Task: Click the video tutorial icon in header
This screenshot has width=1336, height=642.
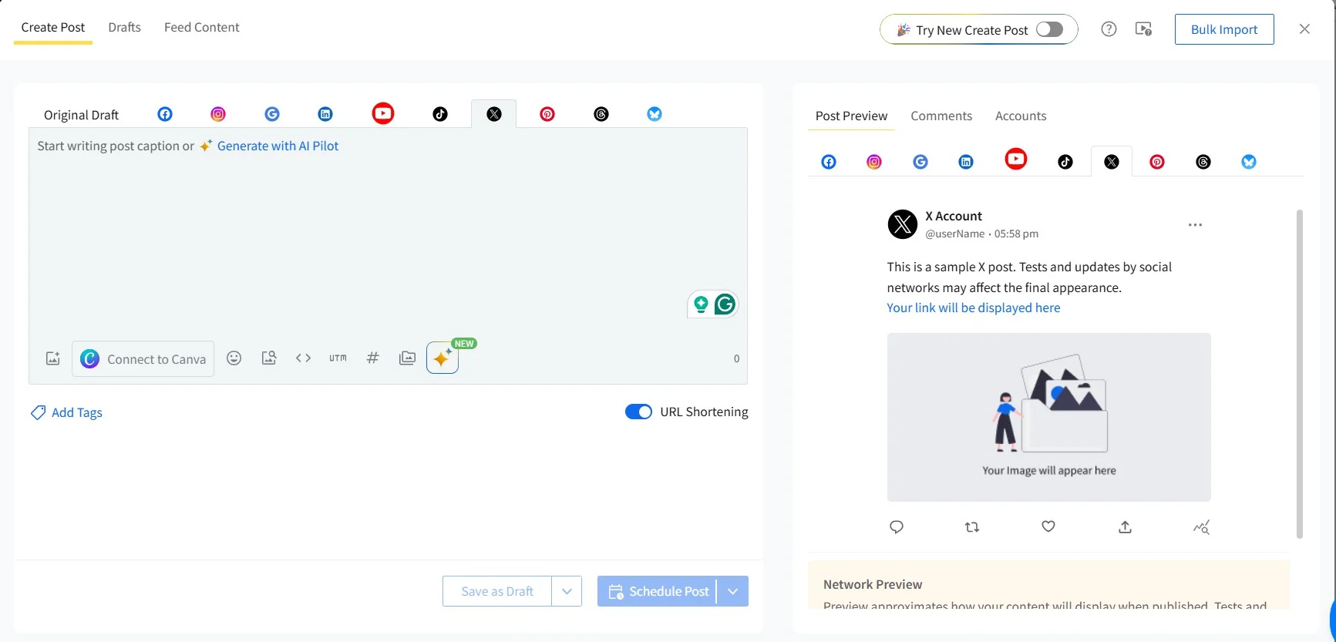Action: [x=1144, y=29]
